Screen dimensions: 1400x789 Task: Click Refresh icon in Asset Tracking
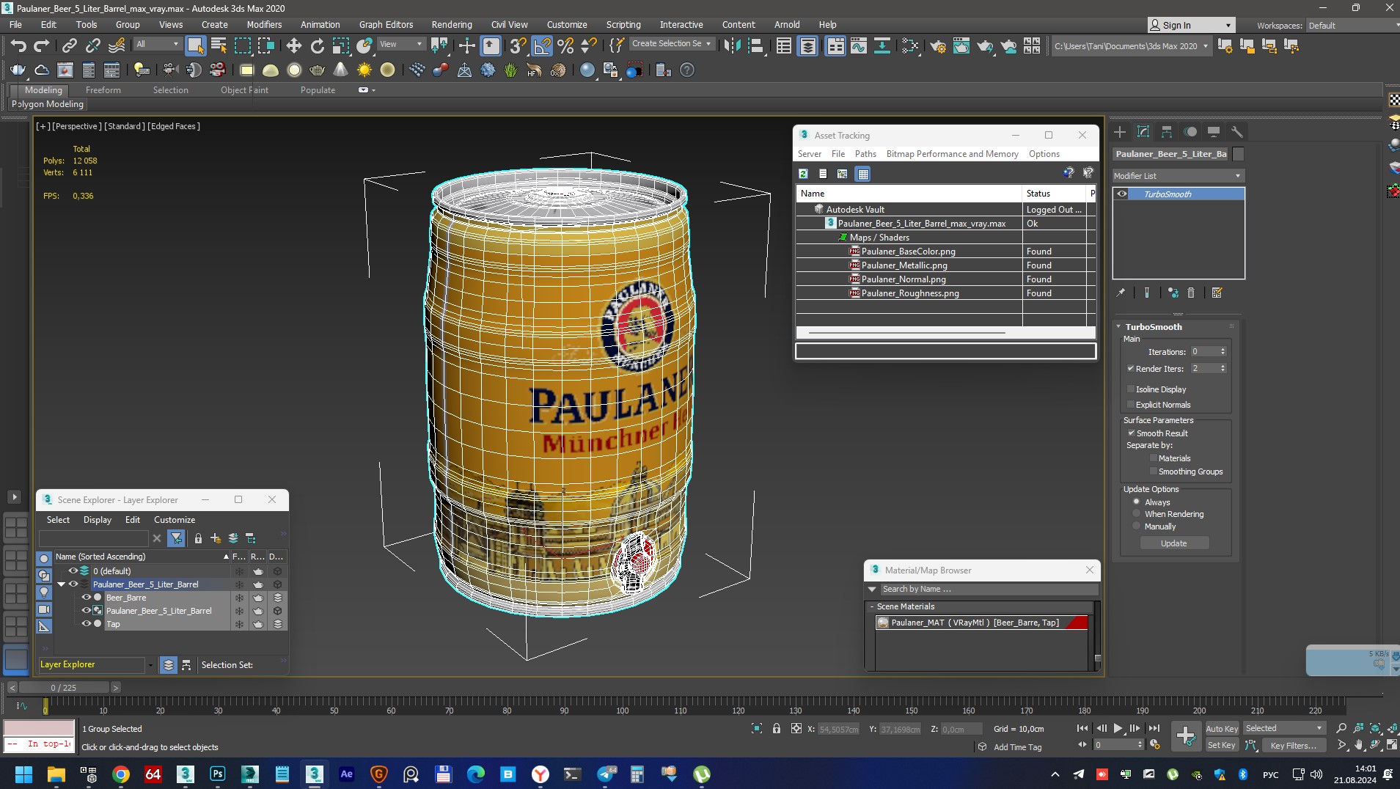[x=804, y=174]
